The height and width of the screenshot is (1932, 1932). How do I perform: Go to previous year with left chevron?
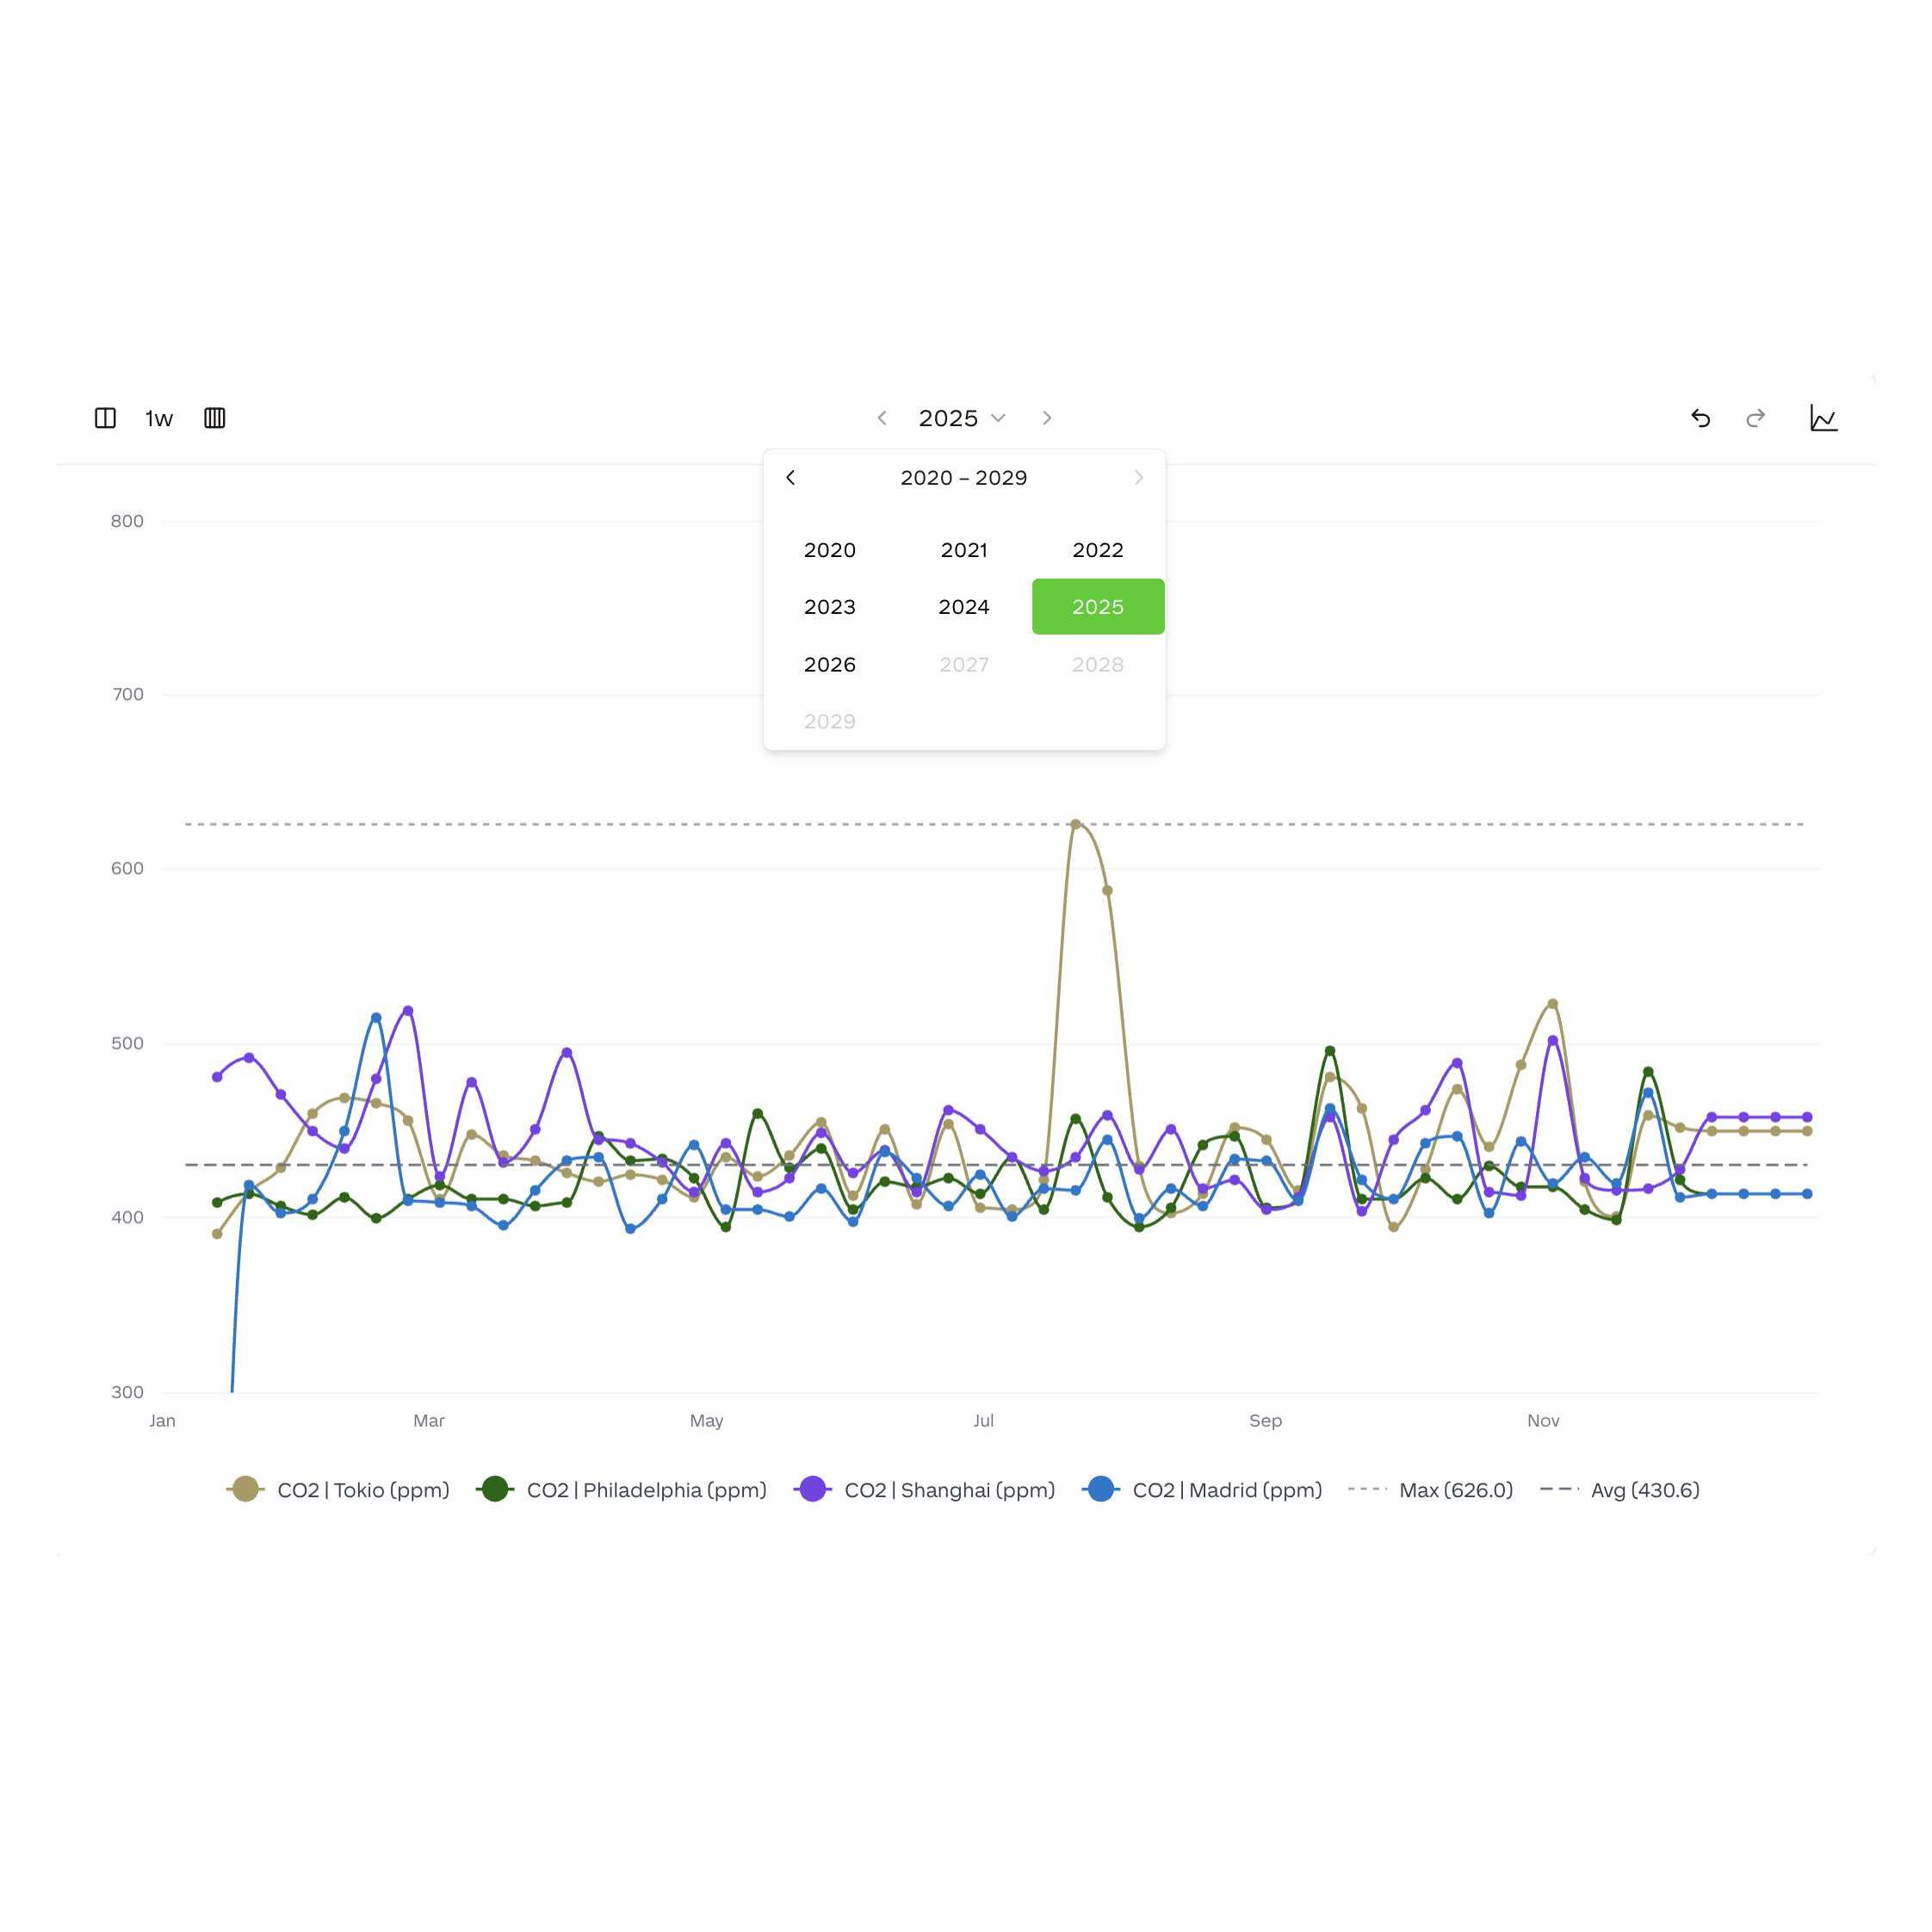(x=882, y=418)
